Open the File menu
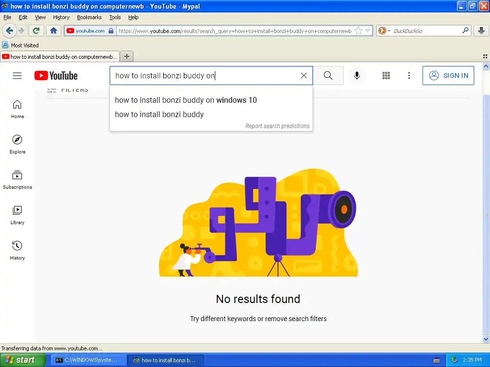Screen dimensions: 490x367 click(x=7, y=17)
